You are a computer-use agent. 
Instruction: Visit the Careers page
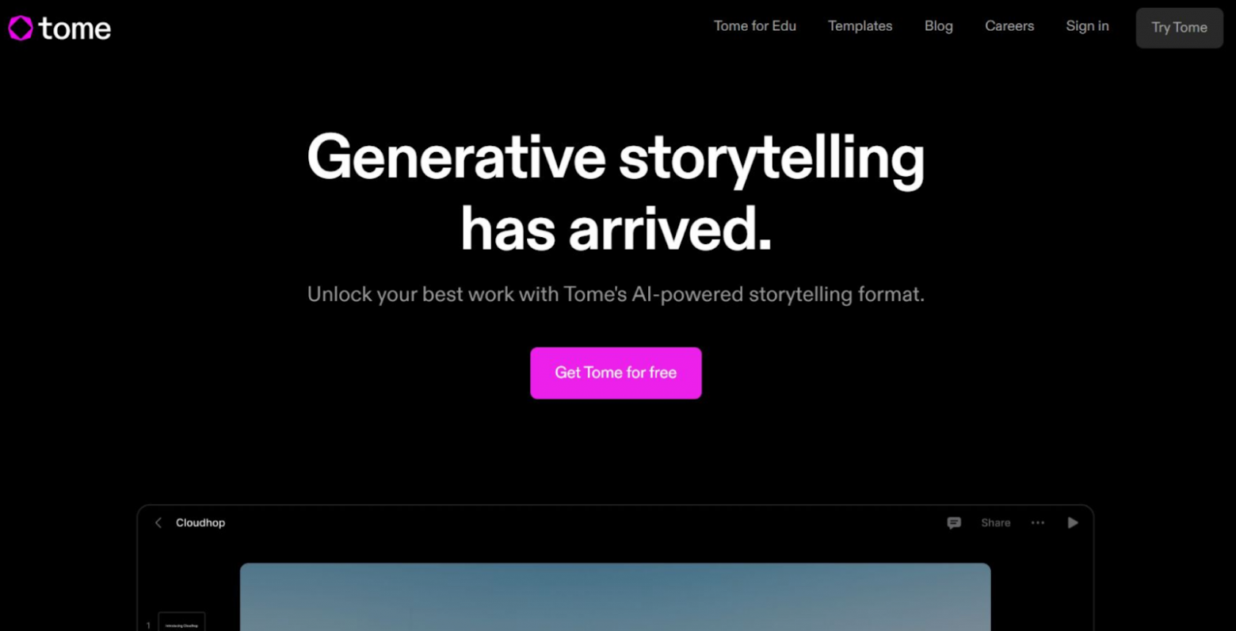tap(1009, 26)
